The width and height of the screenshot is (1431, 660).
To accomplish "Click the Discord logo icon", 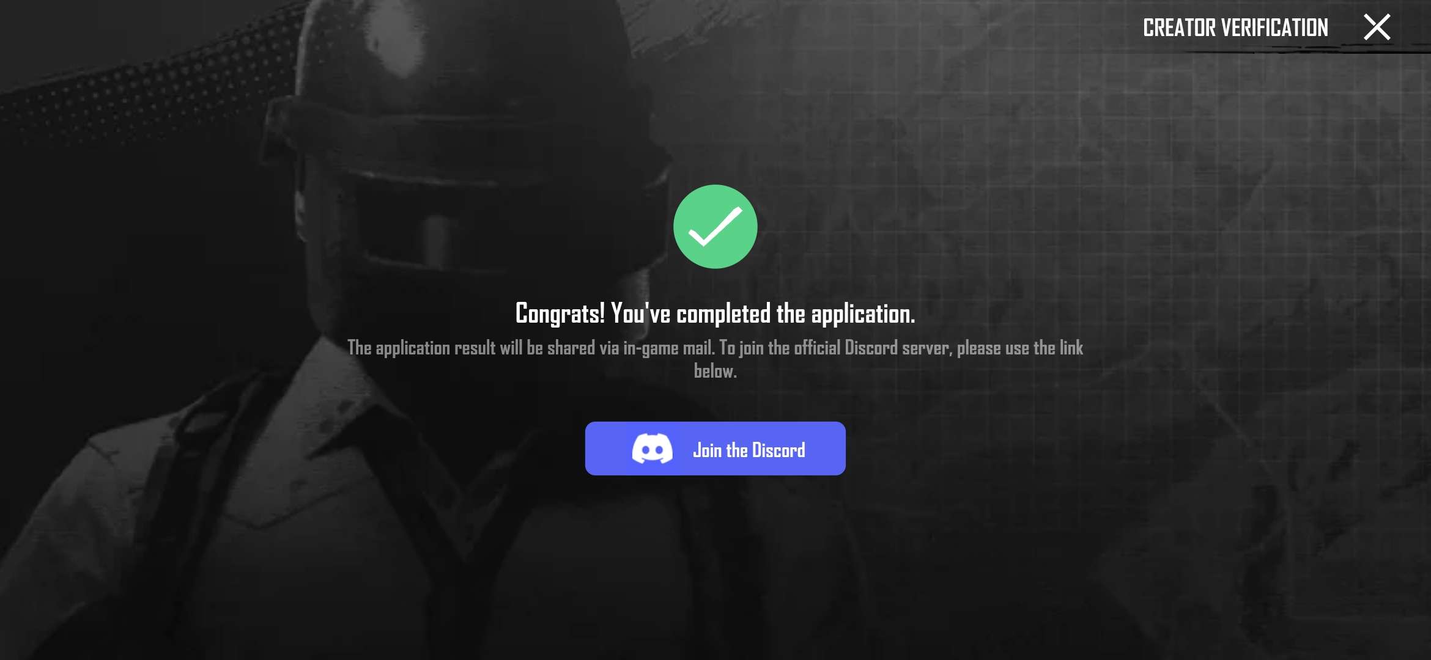I will [x=652, y=449].
